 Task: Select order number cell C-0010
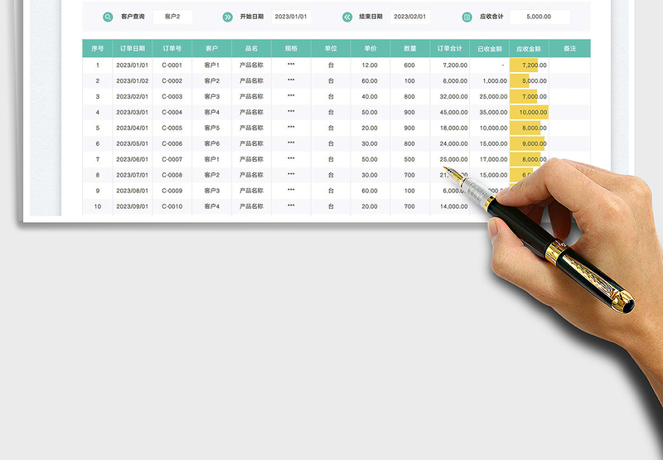tap(172, 206)
